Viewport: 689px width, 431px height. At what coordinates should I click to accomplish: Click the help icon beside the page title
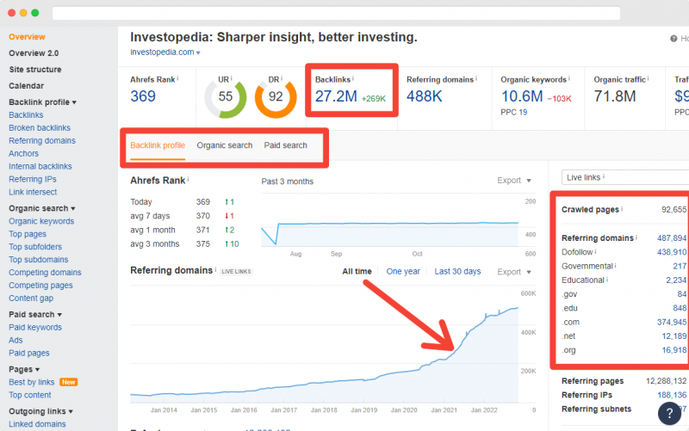(673, 39)
